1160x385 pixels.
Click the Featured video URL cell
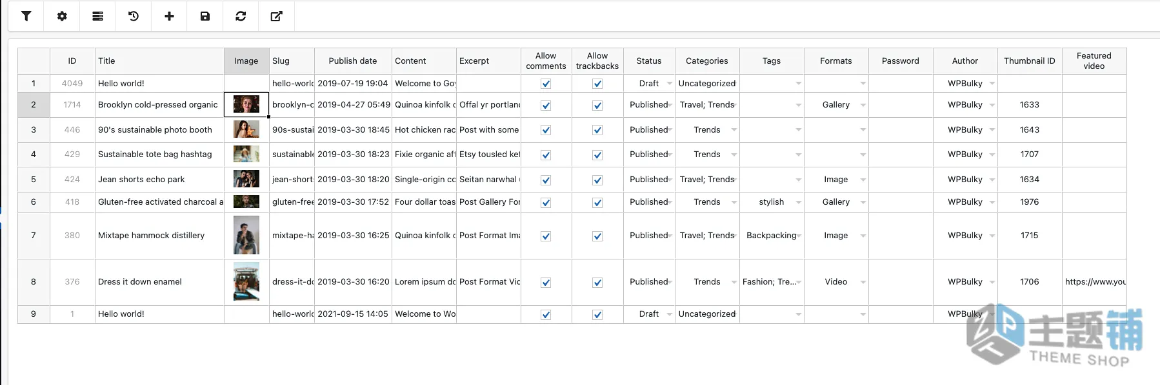pyautogui.click(x=1094, y=282)
